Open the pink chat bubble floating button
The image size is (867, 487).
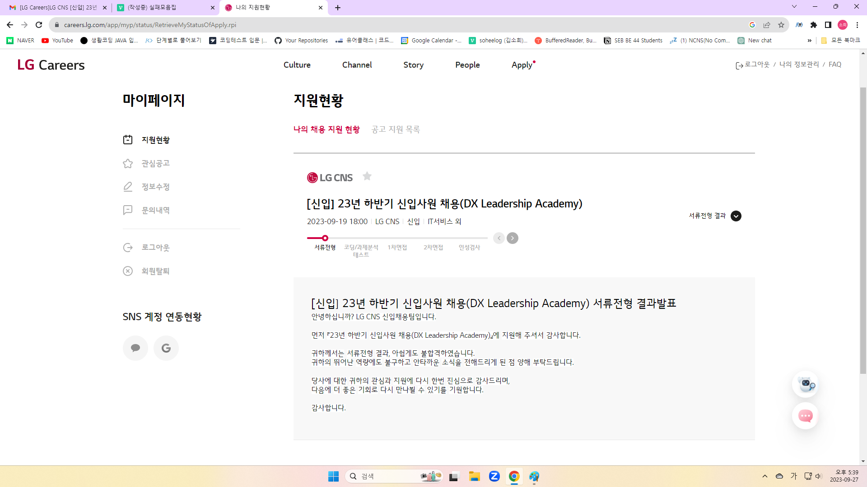pyautogui.click(x=805, y=416)
